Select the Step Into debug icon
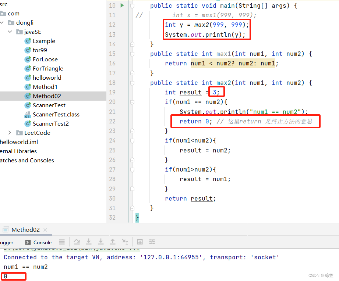Viewport: 339px width, 281px height. (x=89, y=242)
